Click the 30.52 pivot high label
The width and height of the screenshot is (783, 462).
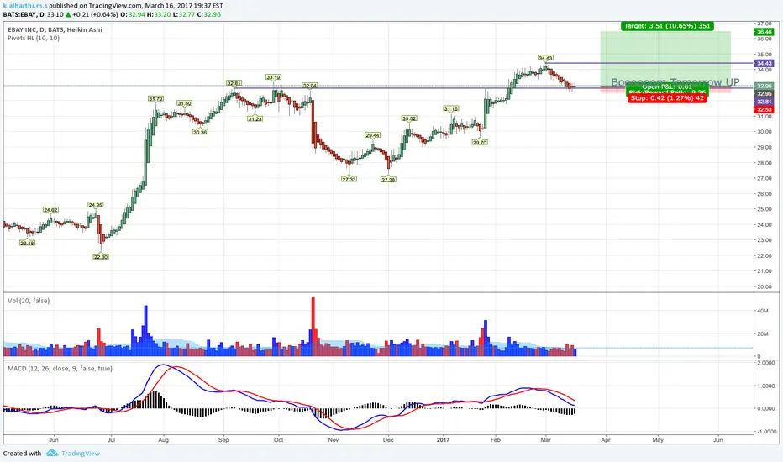coord(409,118)
